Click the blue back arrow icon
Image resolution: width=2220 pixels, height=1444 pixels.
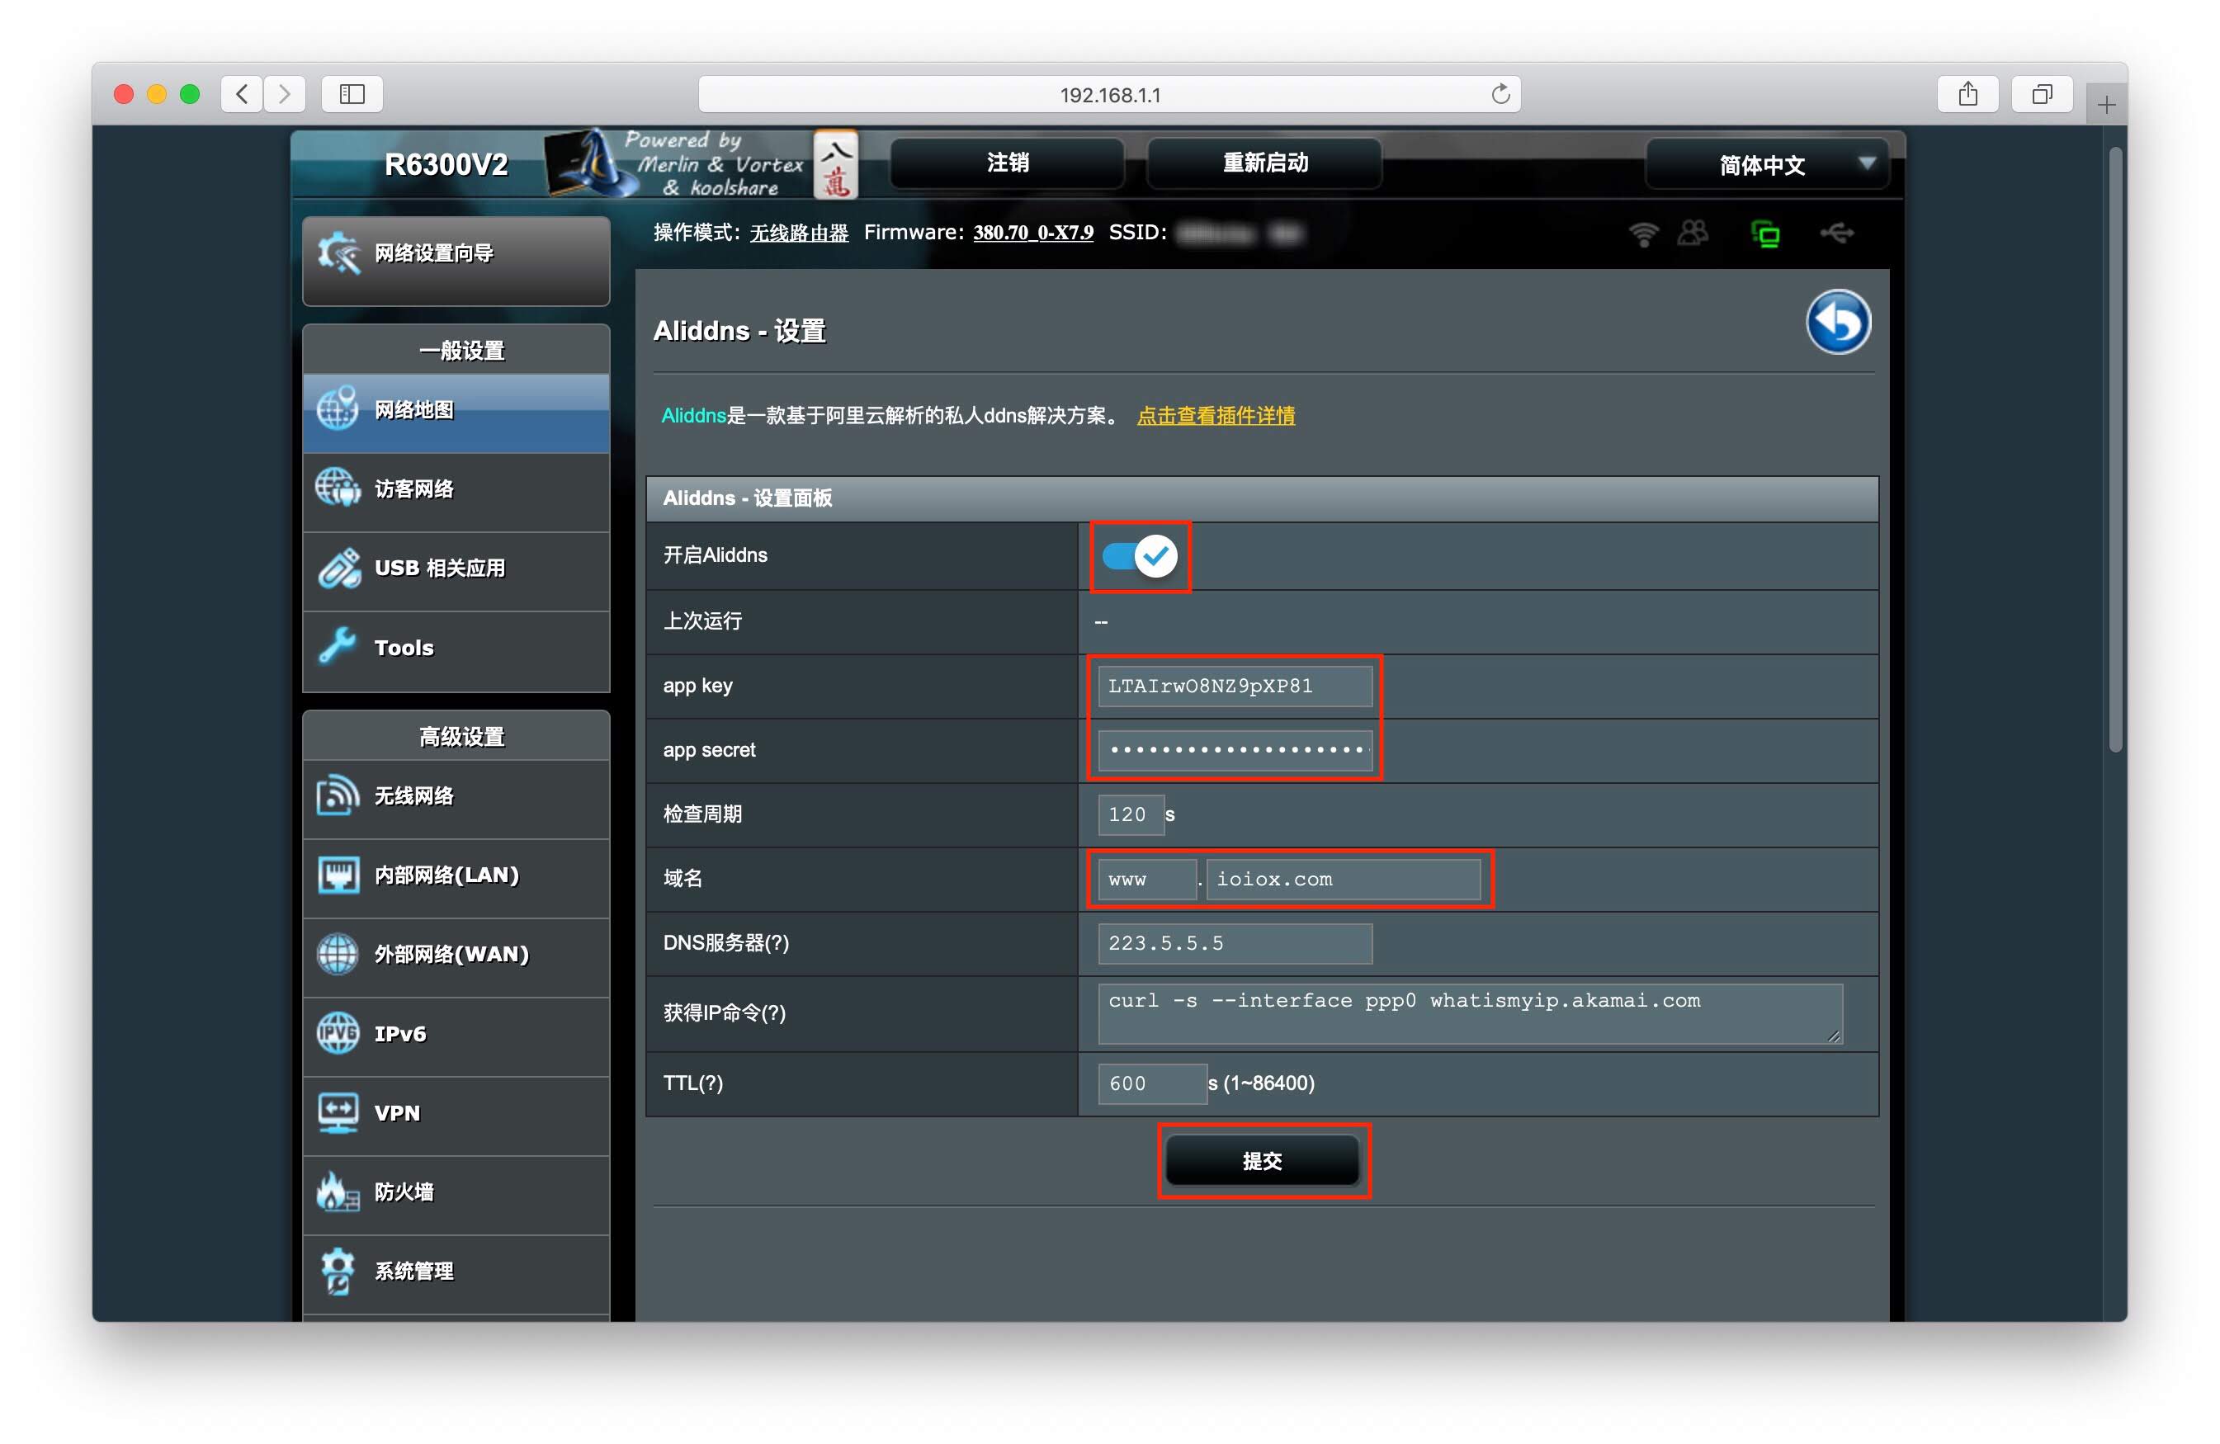point(1836,323)
